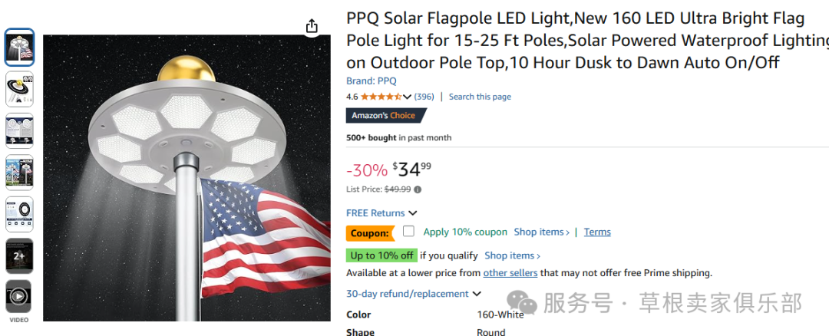Open the rating breakdown arrow beside stars
This screenshot has width=829, height=336.
click(408, 97)
